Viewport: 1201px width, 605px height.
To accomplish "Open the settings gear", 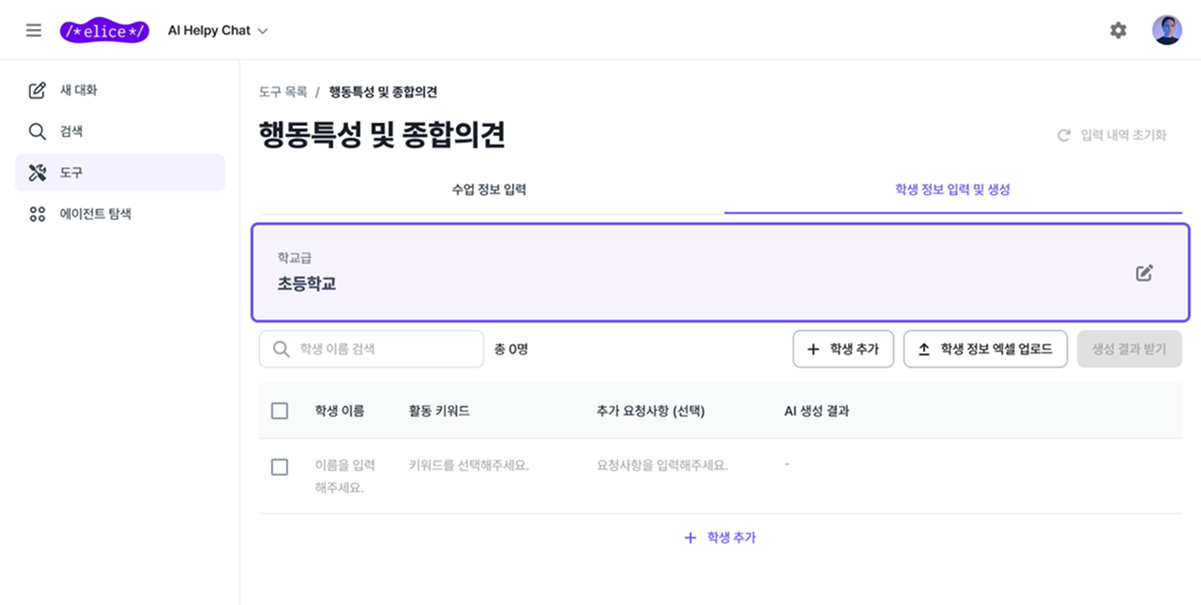I will [1117, 29].
